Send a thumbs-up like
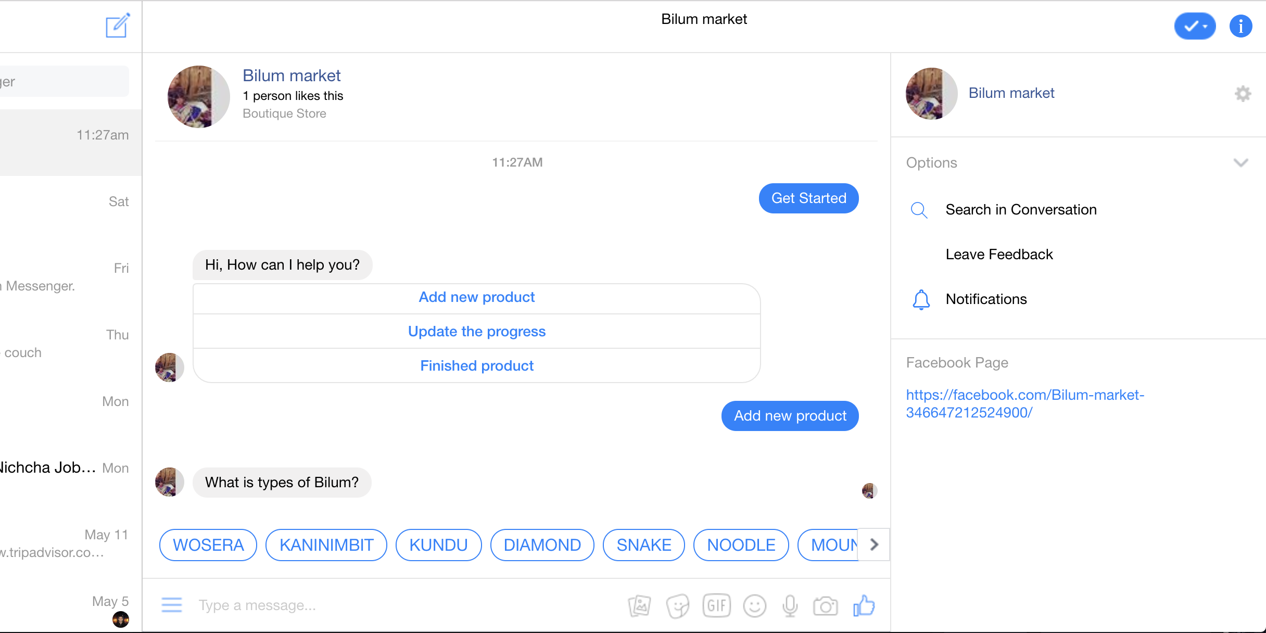The height and width of the screenshot is (633, 1266). click(x=864, y=605)
